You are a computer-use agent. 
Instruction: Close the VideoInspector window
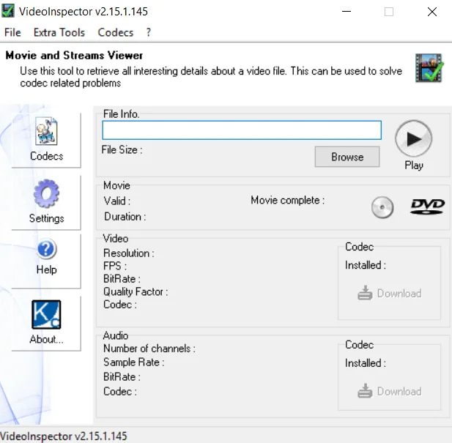point(432,12)
